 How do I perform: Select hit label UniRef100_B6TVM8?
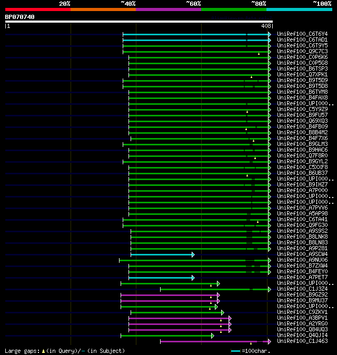coord(302,92)
